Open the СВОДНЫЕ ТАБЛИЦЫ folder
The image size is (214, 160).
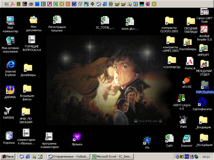tap(191, 21)
